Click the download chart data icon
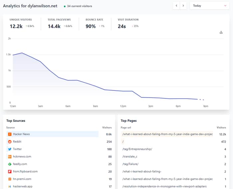This screenshot has height=189, width=233. point(221,32)
